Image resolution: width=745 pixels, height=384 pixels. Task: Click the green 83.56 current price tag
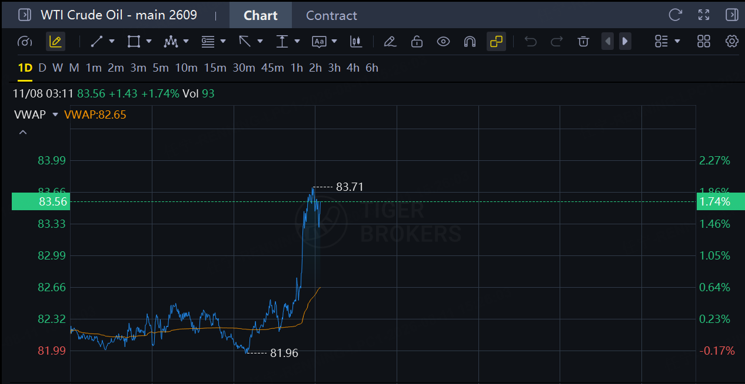[x=40, y=201]
